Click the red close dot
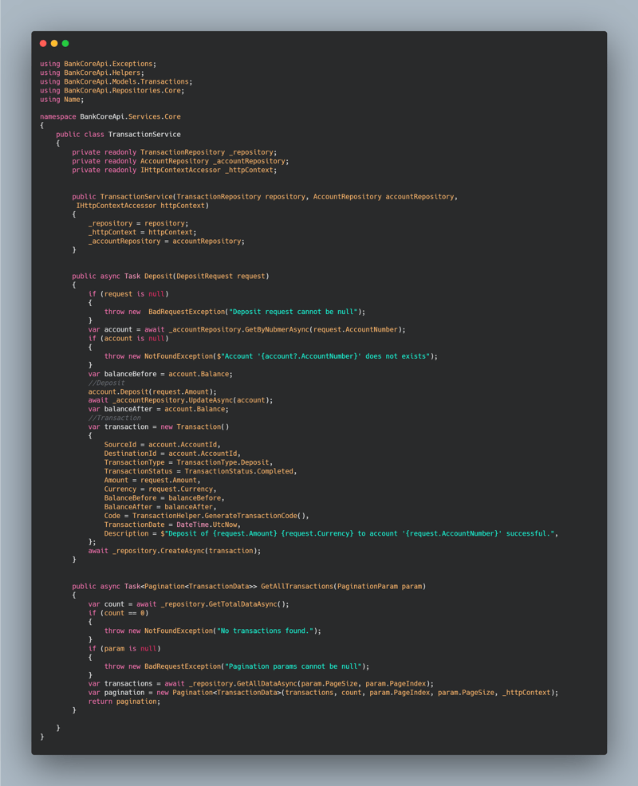Image resolution: width=638 pixels, height=786 pixels. click(43, 44)
